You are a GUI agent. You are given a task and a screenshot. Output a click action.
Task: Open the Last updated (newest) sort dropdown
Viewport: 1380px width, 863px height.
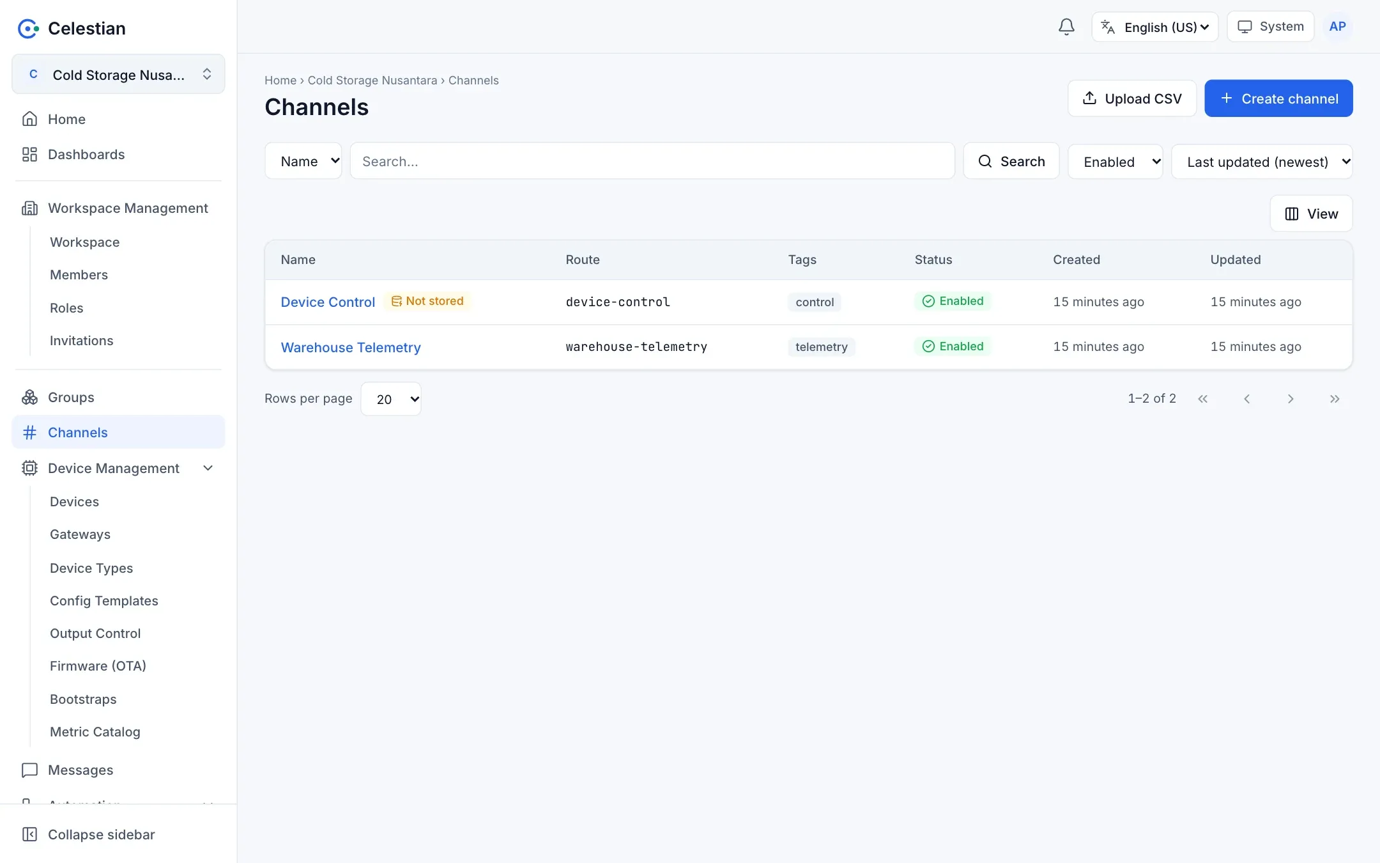click(x=1262, y=162)
